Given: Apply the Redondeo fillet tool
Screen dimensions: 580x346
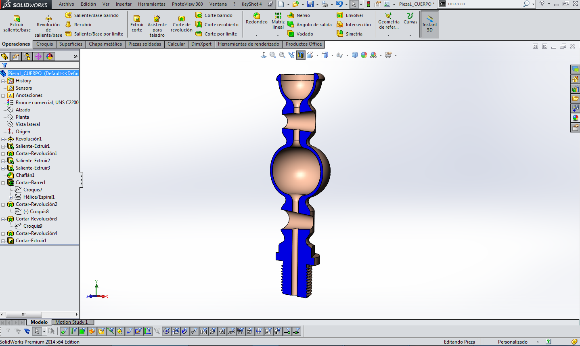Looking at the screenshot, I should pyautogui.click(x=257, y=16).
